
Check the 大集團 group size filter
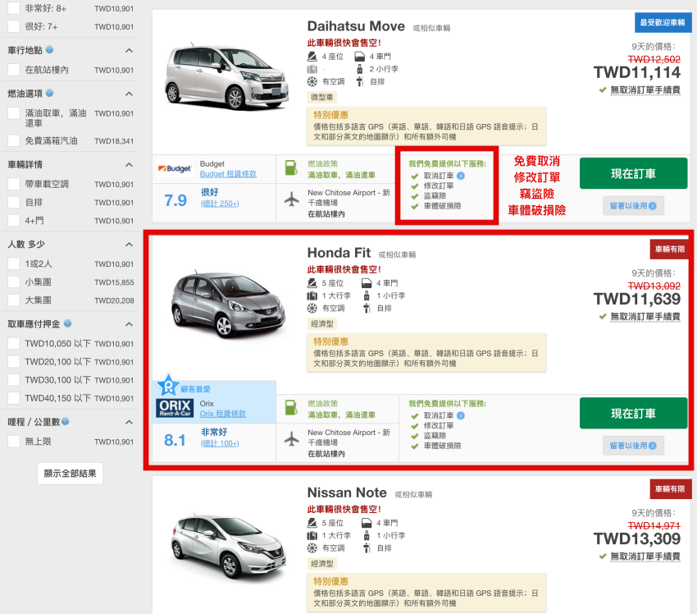pos(14,300)
